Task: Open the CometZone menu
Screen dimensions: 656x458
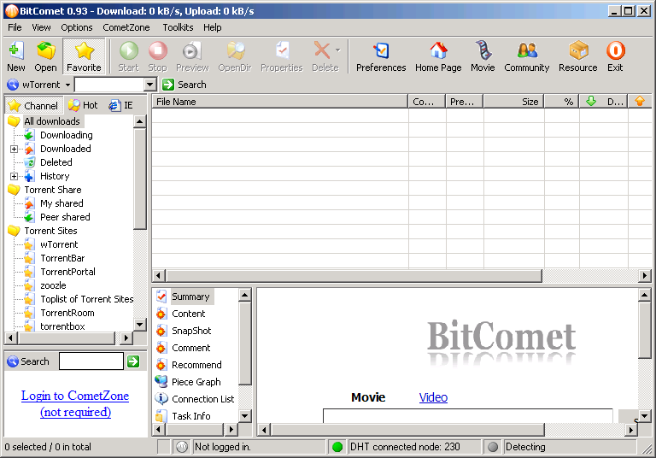Action: [126, 27]
